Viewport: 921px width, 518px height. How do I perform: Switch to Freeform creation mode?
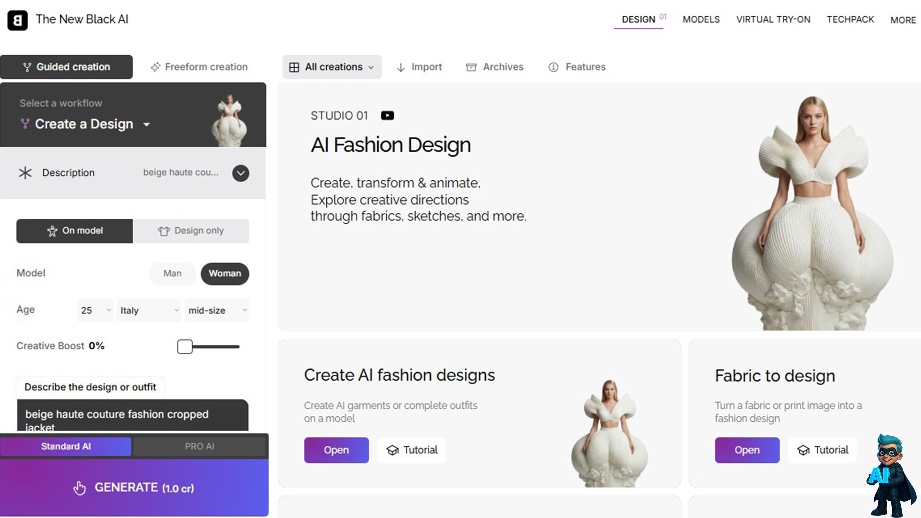(199, 67)
